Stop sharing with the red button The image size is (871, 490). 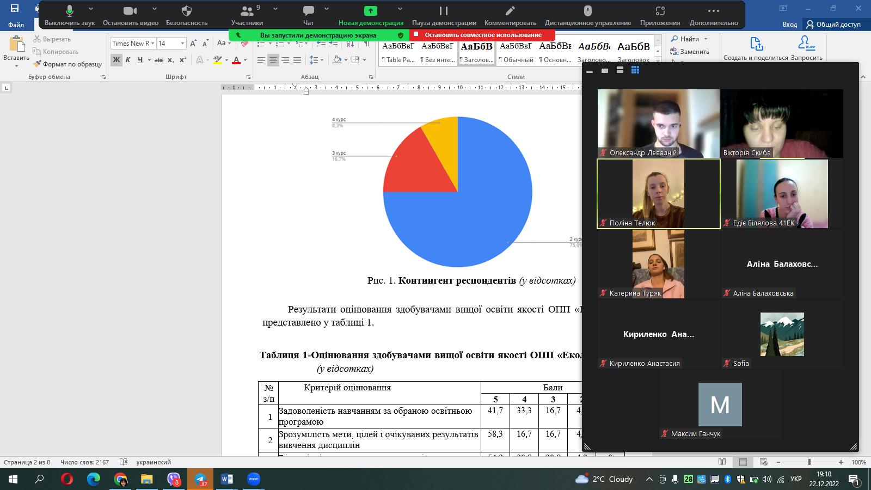[x=482, y=35]
